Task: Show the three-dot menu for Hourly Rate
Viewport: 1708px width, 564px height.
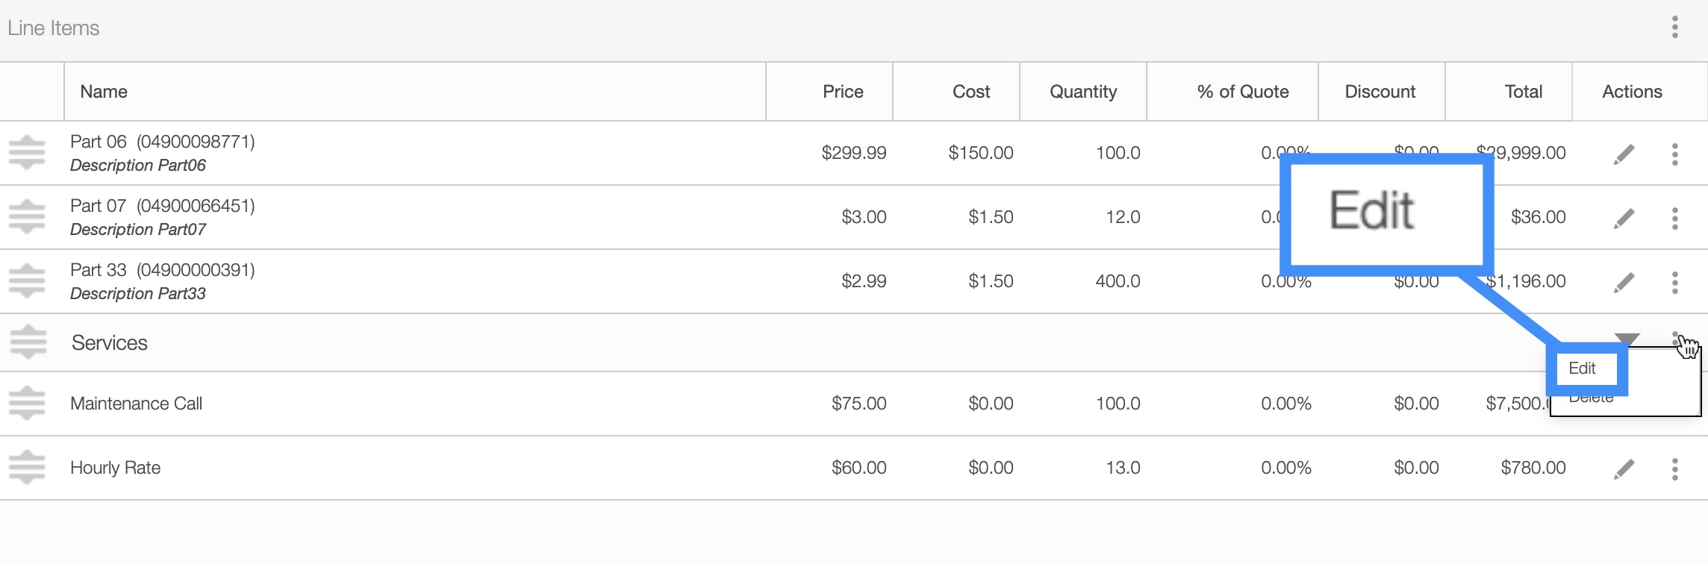Action: (x=1675, y=469)
